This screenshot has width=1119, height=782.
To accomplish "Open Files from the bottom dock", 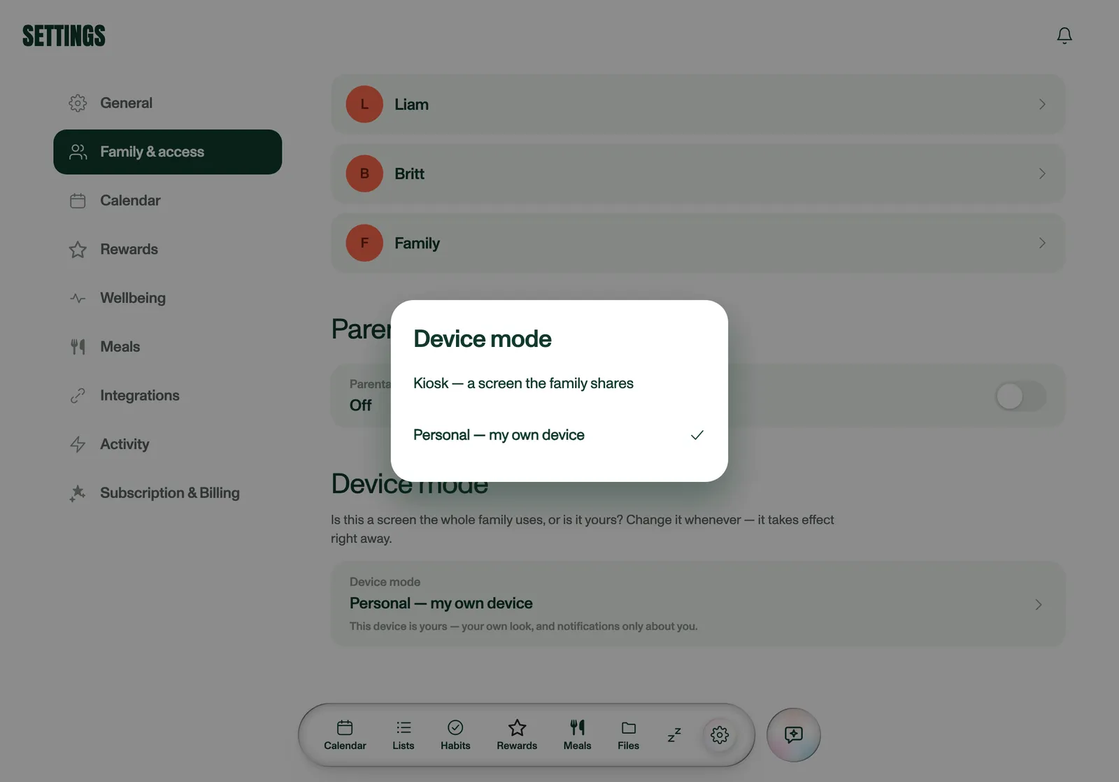I will (629, 735).
